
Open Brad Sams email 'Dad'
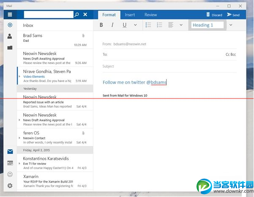click(55, 40)
